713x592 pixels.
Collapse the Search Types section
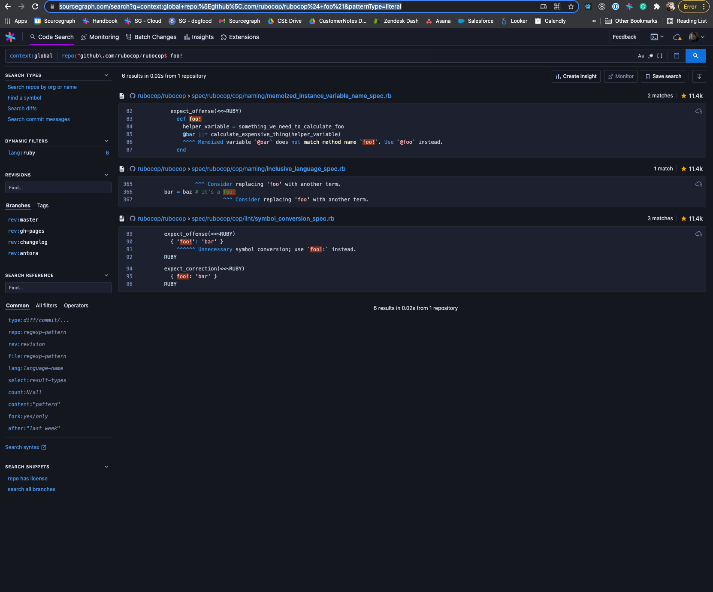[x=106, y=75]
